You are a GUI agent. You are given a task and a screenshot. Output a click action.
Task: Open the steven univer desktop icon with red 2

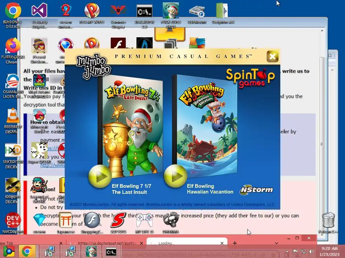point(65,15)
